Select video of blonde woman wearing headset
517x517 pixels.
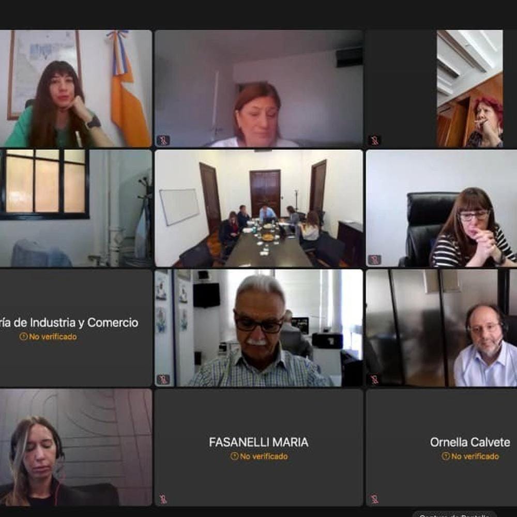pos(76,447)
